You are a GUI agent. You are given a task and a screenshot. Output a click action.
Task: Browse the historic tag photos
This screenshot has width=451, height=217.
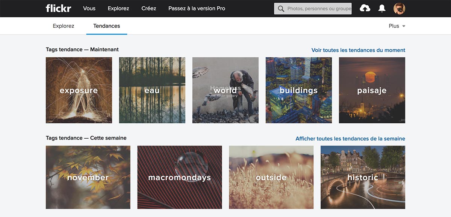pyautogui.click(x=363, y=177)
